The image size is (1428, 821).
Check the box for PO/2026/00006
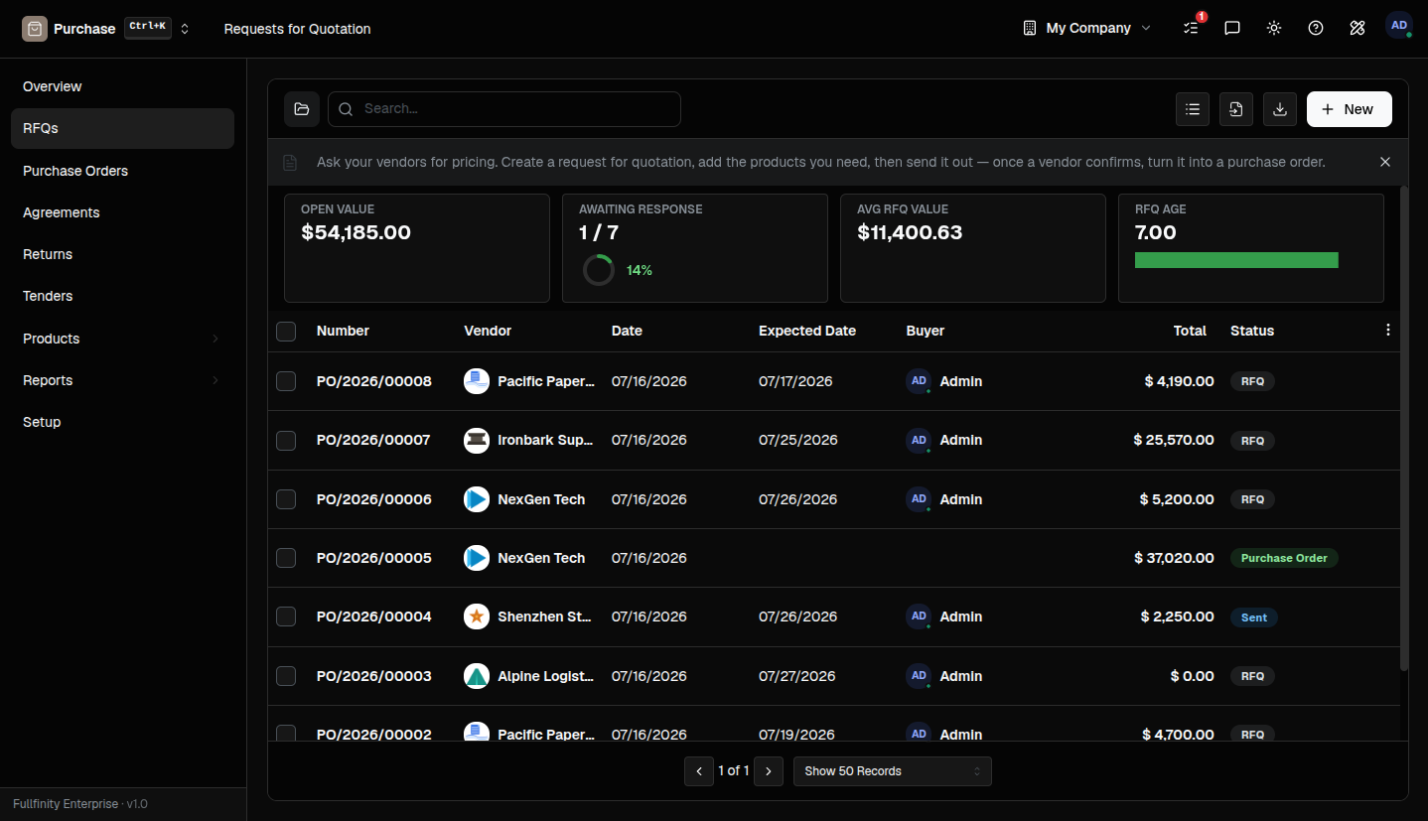[286, 499]
